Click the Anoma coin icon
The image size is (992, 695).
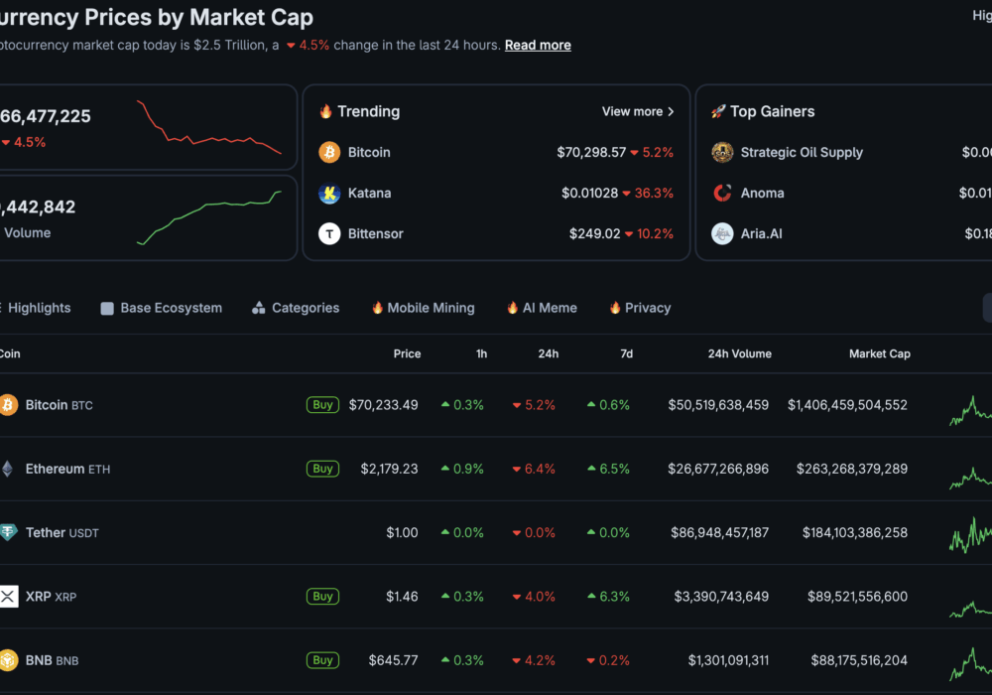(x=722, y=194)
